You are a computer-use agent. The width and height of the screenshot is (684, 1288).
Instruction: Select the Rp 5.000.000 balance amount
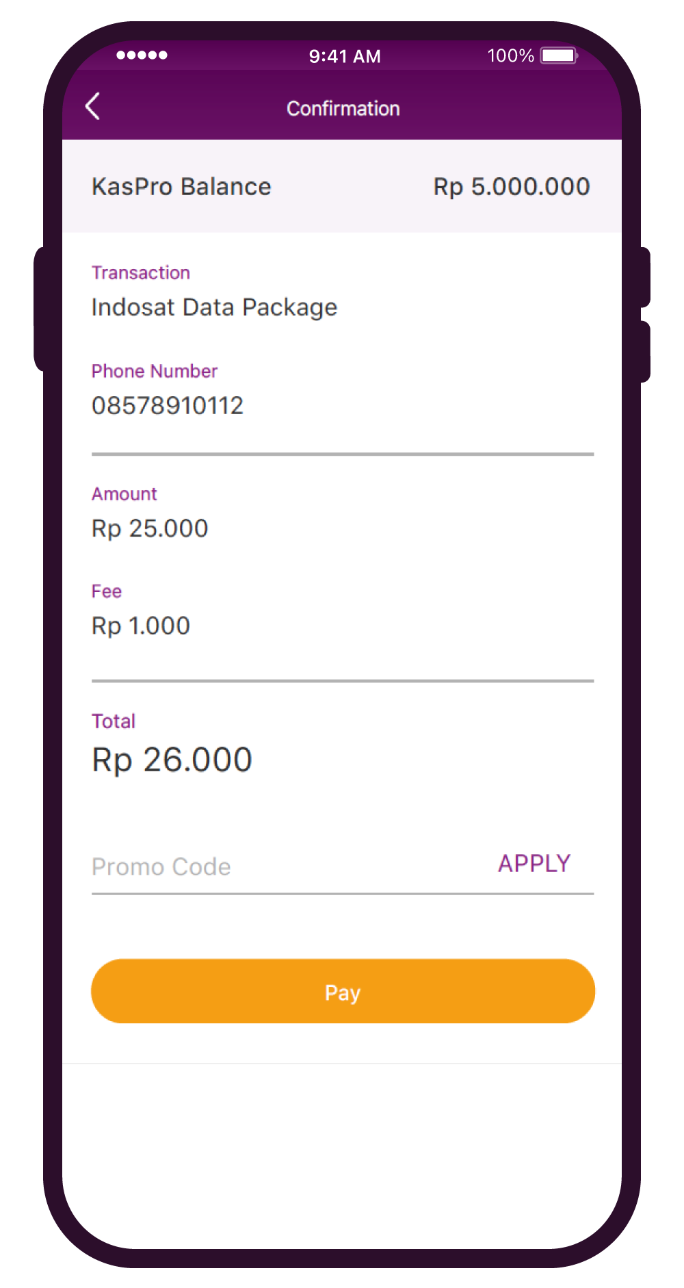(512, 187)
